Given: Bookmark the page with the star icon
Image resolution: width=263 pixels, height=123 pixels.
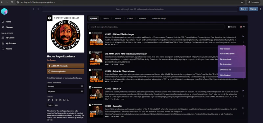Looking at the screenshot, I should [242, 2].
